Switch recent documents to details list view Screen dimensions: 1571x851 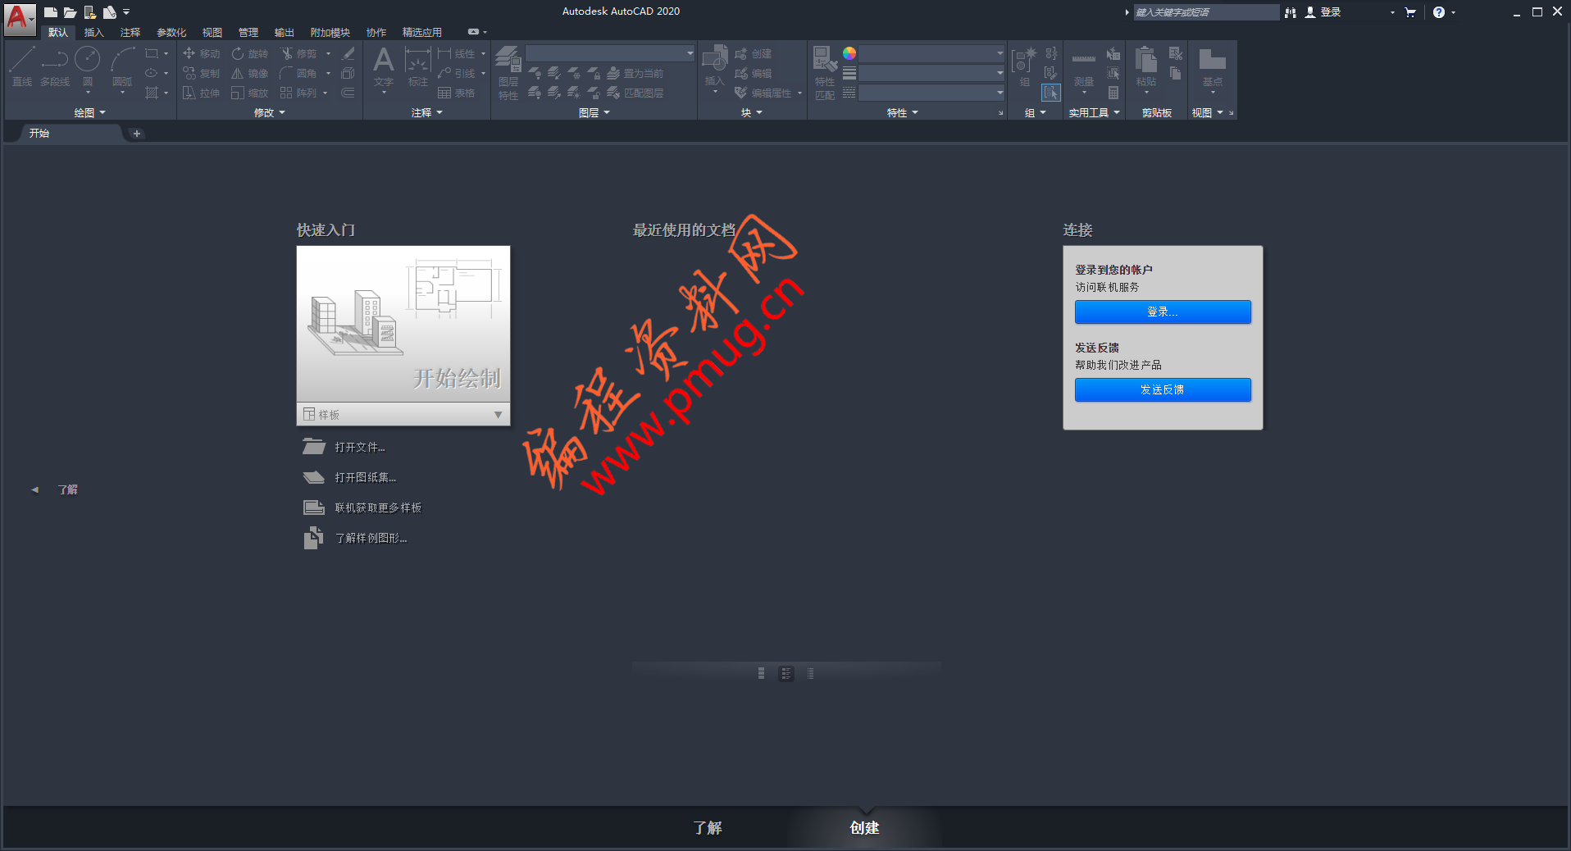786,673
